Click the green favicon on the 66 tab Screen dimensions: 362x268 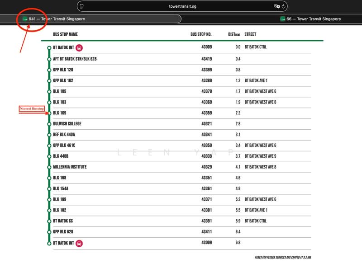point(282,19)
